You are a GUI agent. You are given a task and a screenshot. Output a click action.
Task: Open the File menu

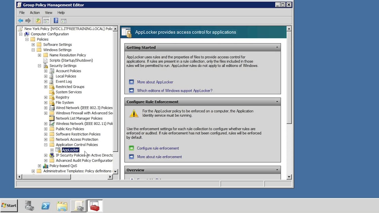[22, 13]
